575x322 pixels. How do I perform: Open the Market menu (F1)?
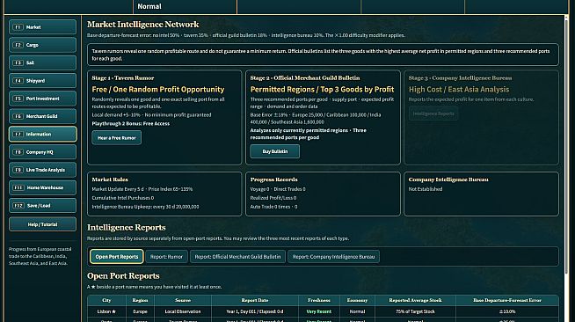[42, 27]
